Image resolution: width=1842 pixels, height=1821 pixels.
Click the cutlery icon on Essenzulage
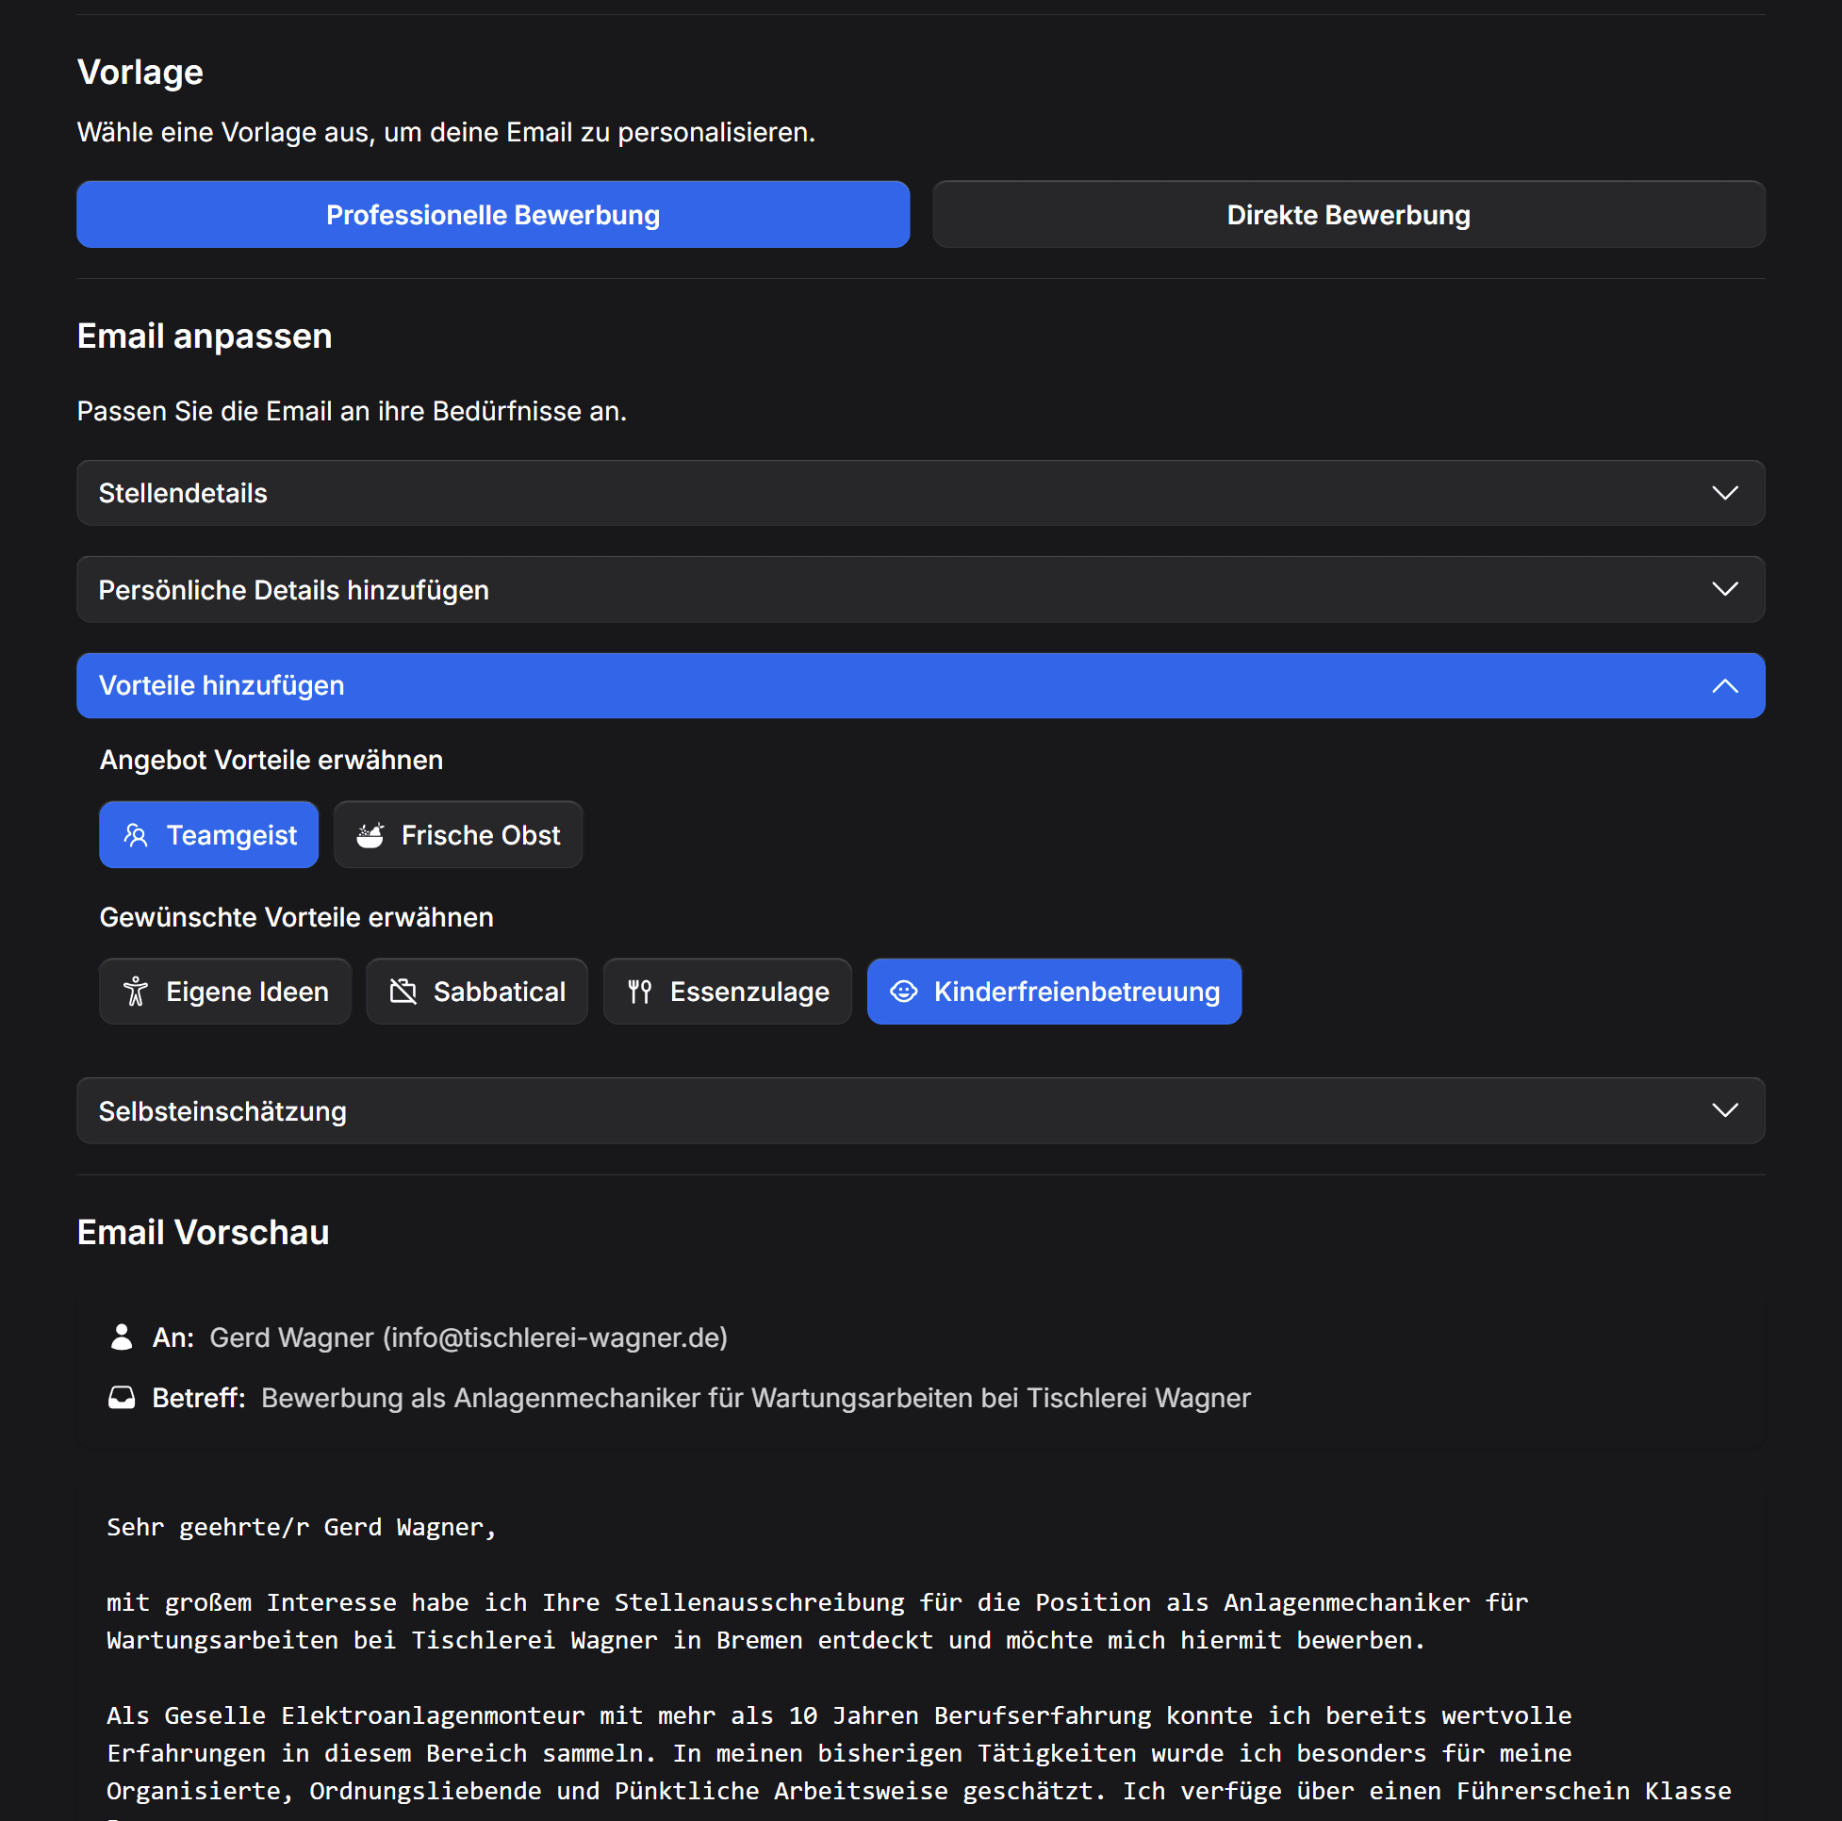[x=639, y=991]
